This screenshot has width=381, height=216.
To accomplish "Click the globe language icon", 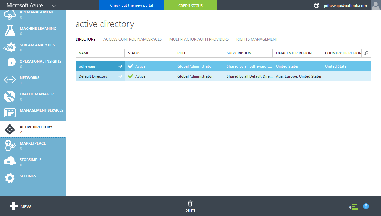I will click(317, 5).
